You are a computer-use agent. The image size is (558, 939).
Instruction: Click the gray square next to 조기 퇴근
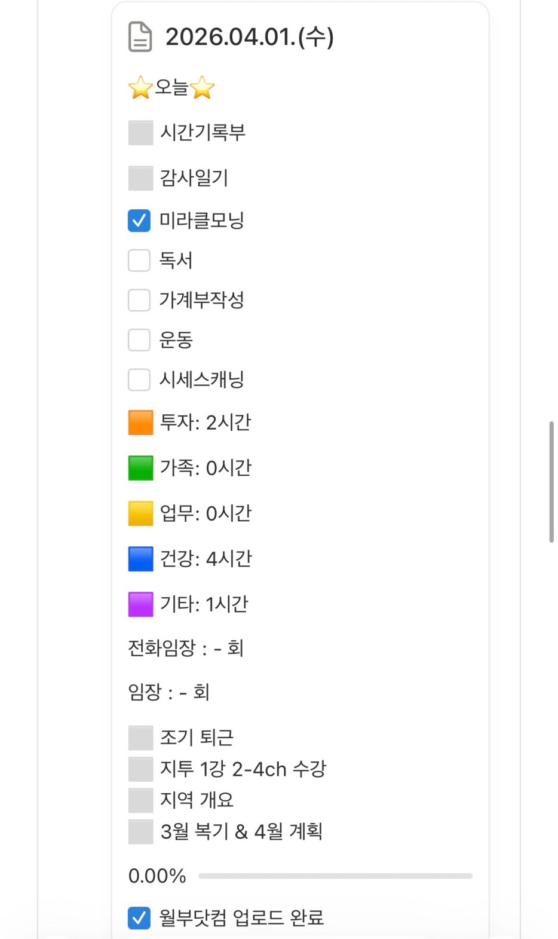(140, 738)
